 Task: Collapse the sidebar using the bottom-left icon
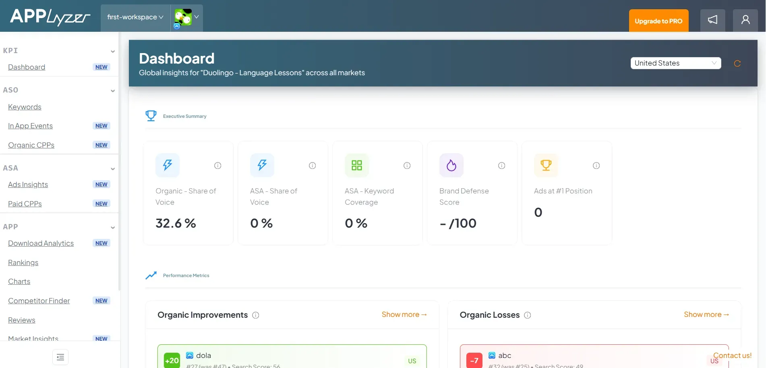(60, 357)
